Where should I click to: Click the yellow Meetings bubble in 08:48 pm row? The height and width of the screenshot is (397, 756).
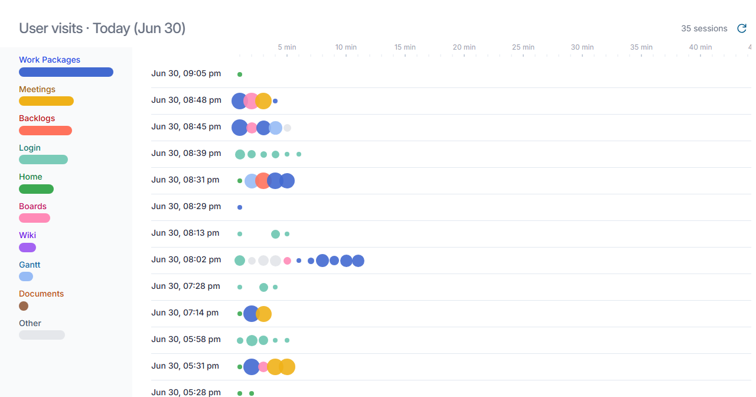click(x=263, y=101)
